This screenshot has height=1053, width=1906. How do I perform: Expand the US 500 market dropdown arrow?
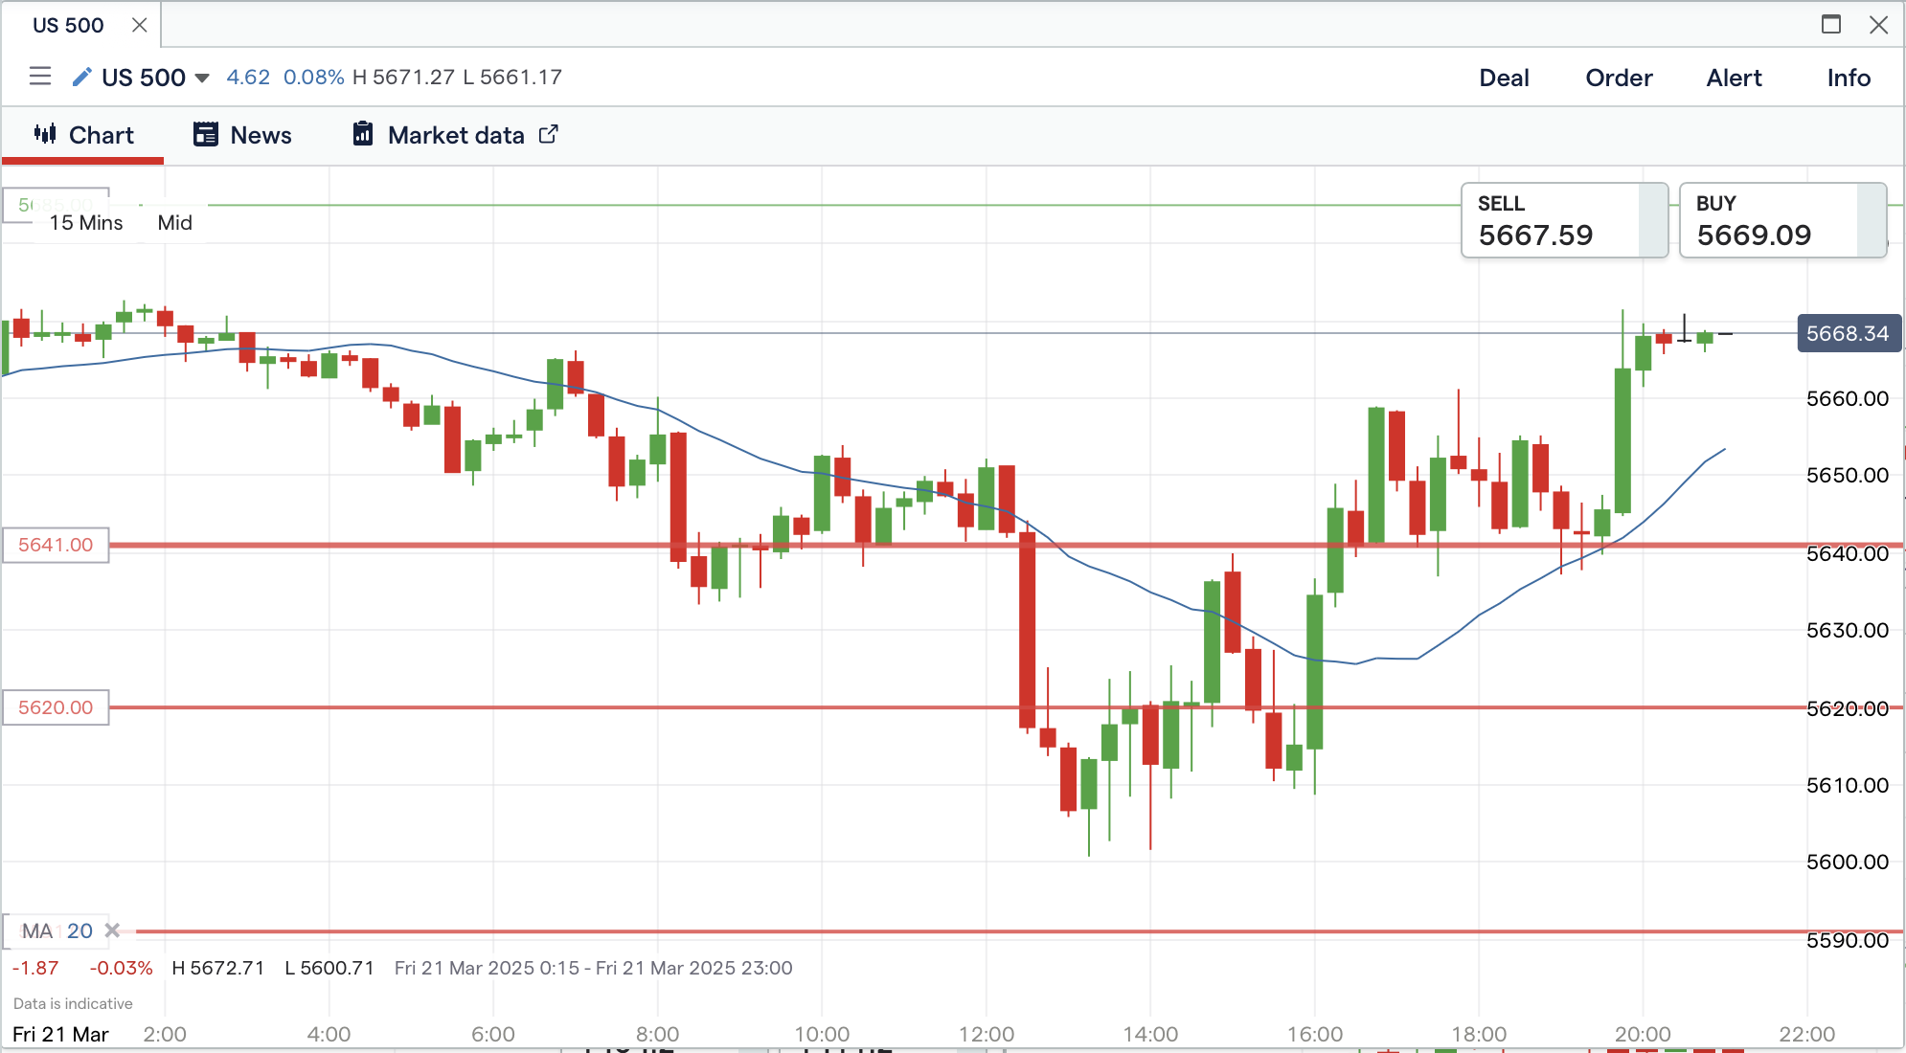click(x=202, y=78)
